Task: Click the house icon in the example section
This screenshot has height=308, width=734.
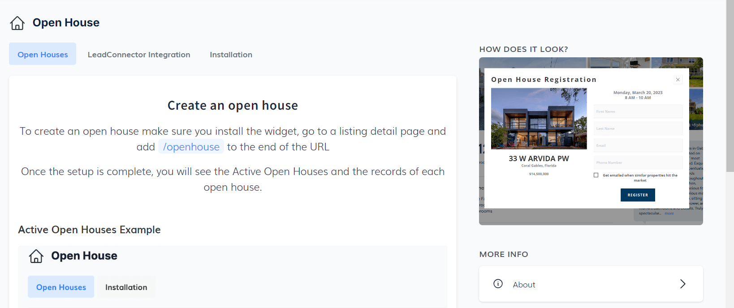Action: click(36, 256)
